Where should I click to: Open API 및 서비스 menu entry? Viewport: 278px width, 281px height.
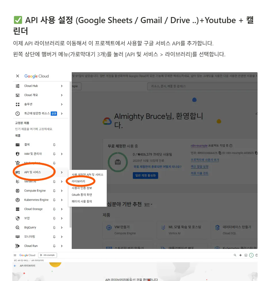coord(33,172)
